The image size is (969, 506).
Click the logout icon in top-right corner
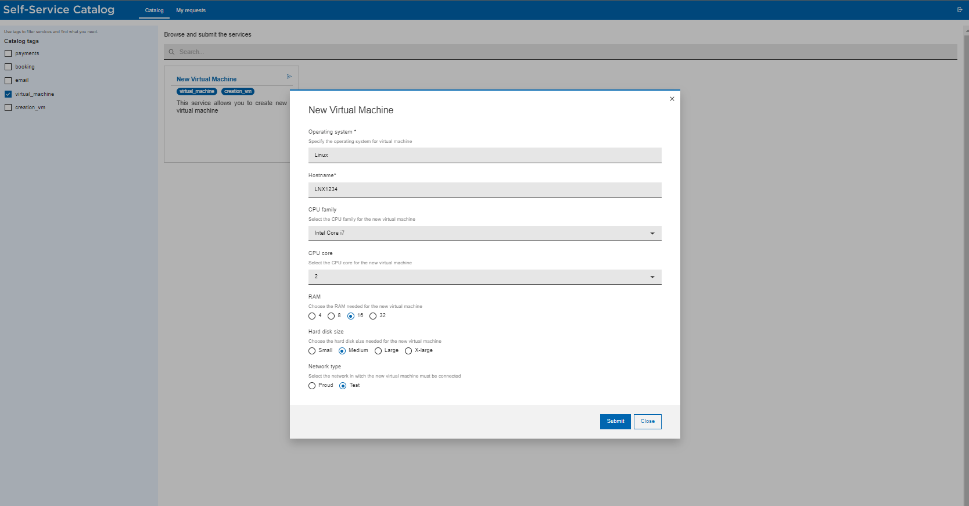(x=959, y=10)
